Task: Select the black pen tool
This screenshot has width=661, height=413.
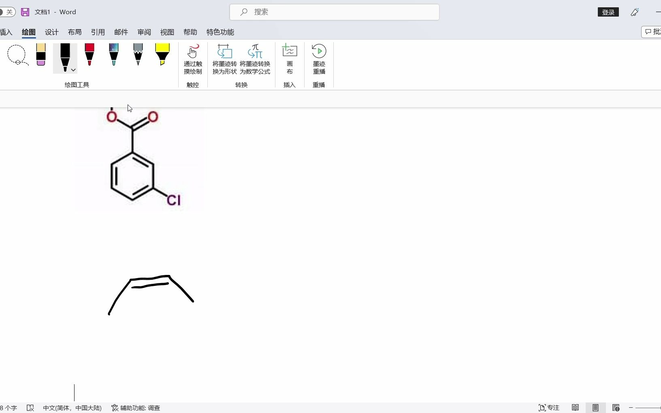Action: tap(65, 57)
